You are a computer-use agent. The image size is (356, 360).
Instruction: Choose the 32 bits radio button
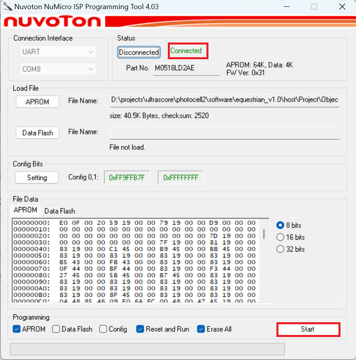coord(280,249)
